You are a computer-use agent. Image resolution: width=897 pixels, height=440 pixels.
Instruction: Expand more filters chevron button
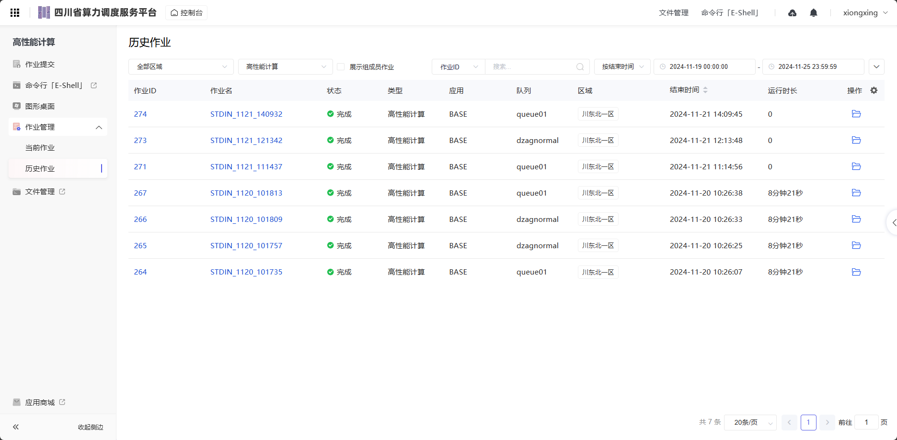point(876,67)
